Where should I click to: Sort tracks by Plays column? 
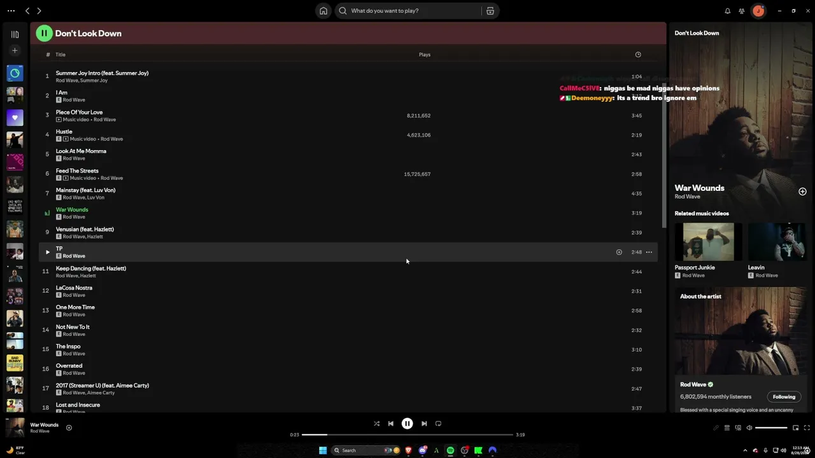tap(425, 55)
